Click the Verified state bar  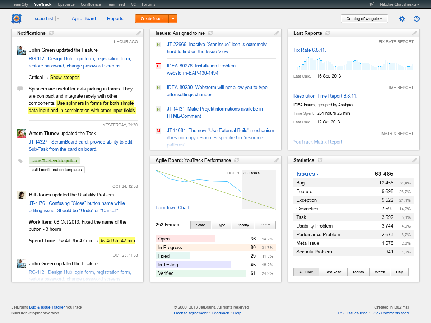tap(201, 273)
